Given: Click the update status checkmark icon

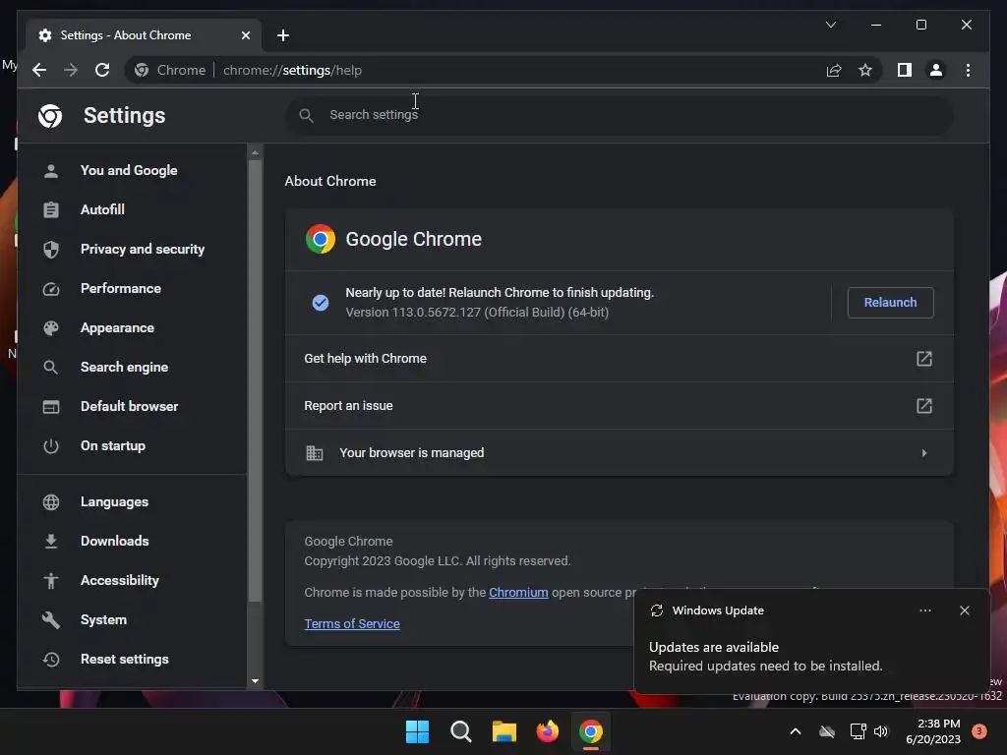Looking at the screenshot, I should pyautogui.click(x=320, y=303).
